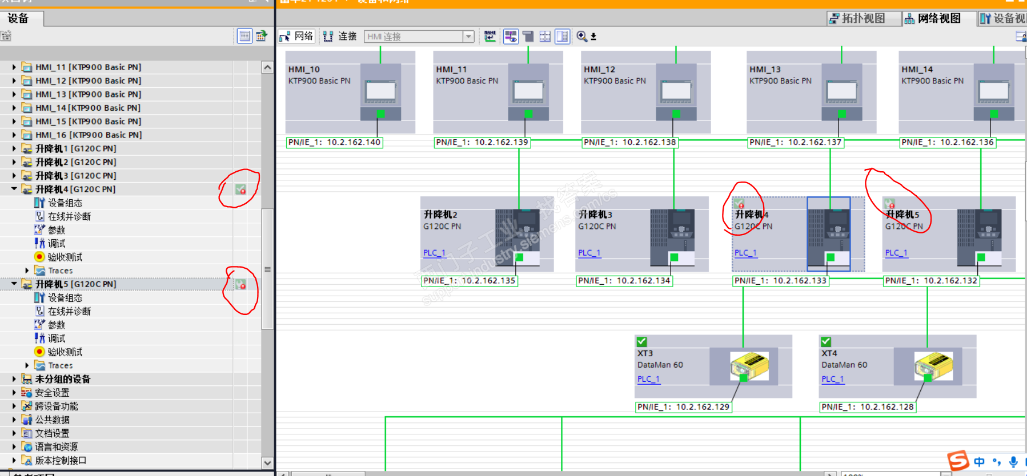Viewport: 1027px width, 476px height.
Task: Click the zoom magnifier icon
Action: [x=582, y=37]
